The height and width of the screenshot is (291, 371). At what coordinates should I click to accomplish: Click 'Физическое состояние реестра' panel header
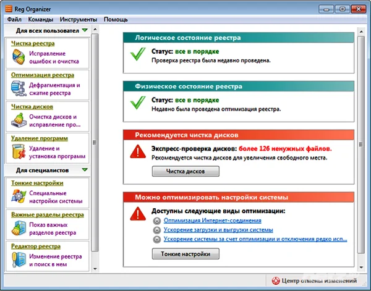click(239, 86)
